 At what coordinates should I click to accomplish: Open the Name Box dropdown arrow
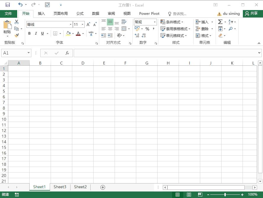[x=28, y=53]
